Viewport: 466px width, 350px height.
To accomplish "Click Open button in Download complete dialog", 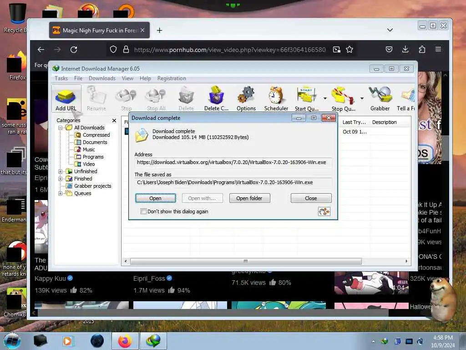I will point(156,198).
